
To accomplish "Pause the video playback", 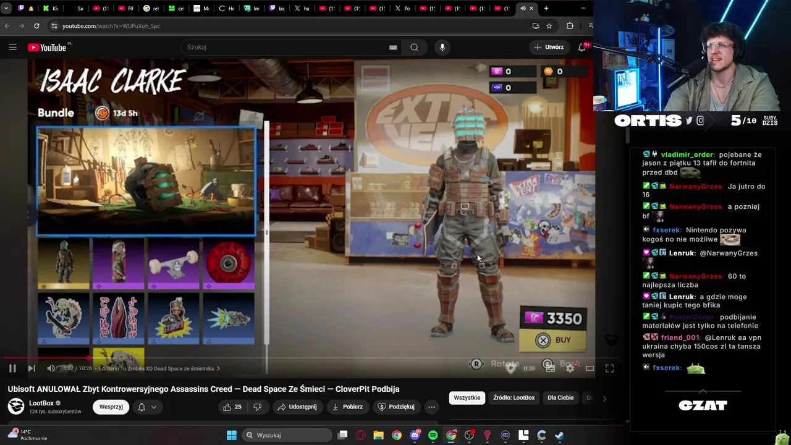I will (12, 368).
